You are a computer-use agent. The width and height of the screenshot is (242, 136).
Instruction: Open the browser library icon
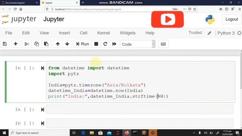[221, 9]
